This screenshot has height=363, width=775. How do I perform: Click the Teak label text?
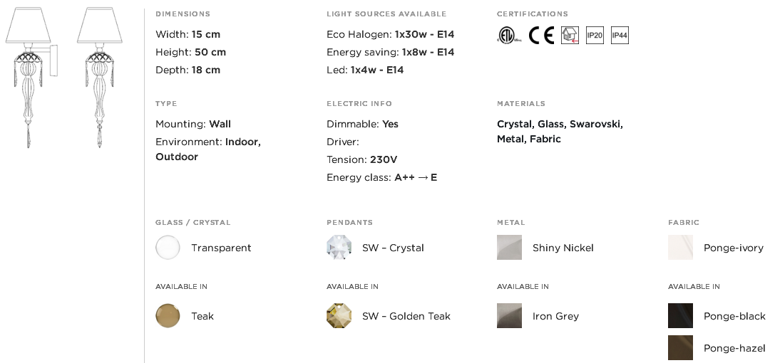click(202, 316)
